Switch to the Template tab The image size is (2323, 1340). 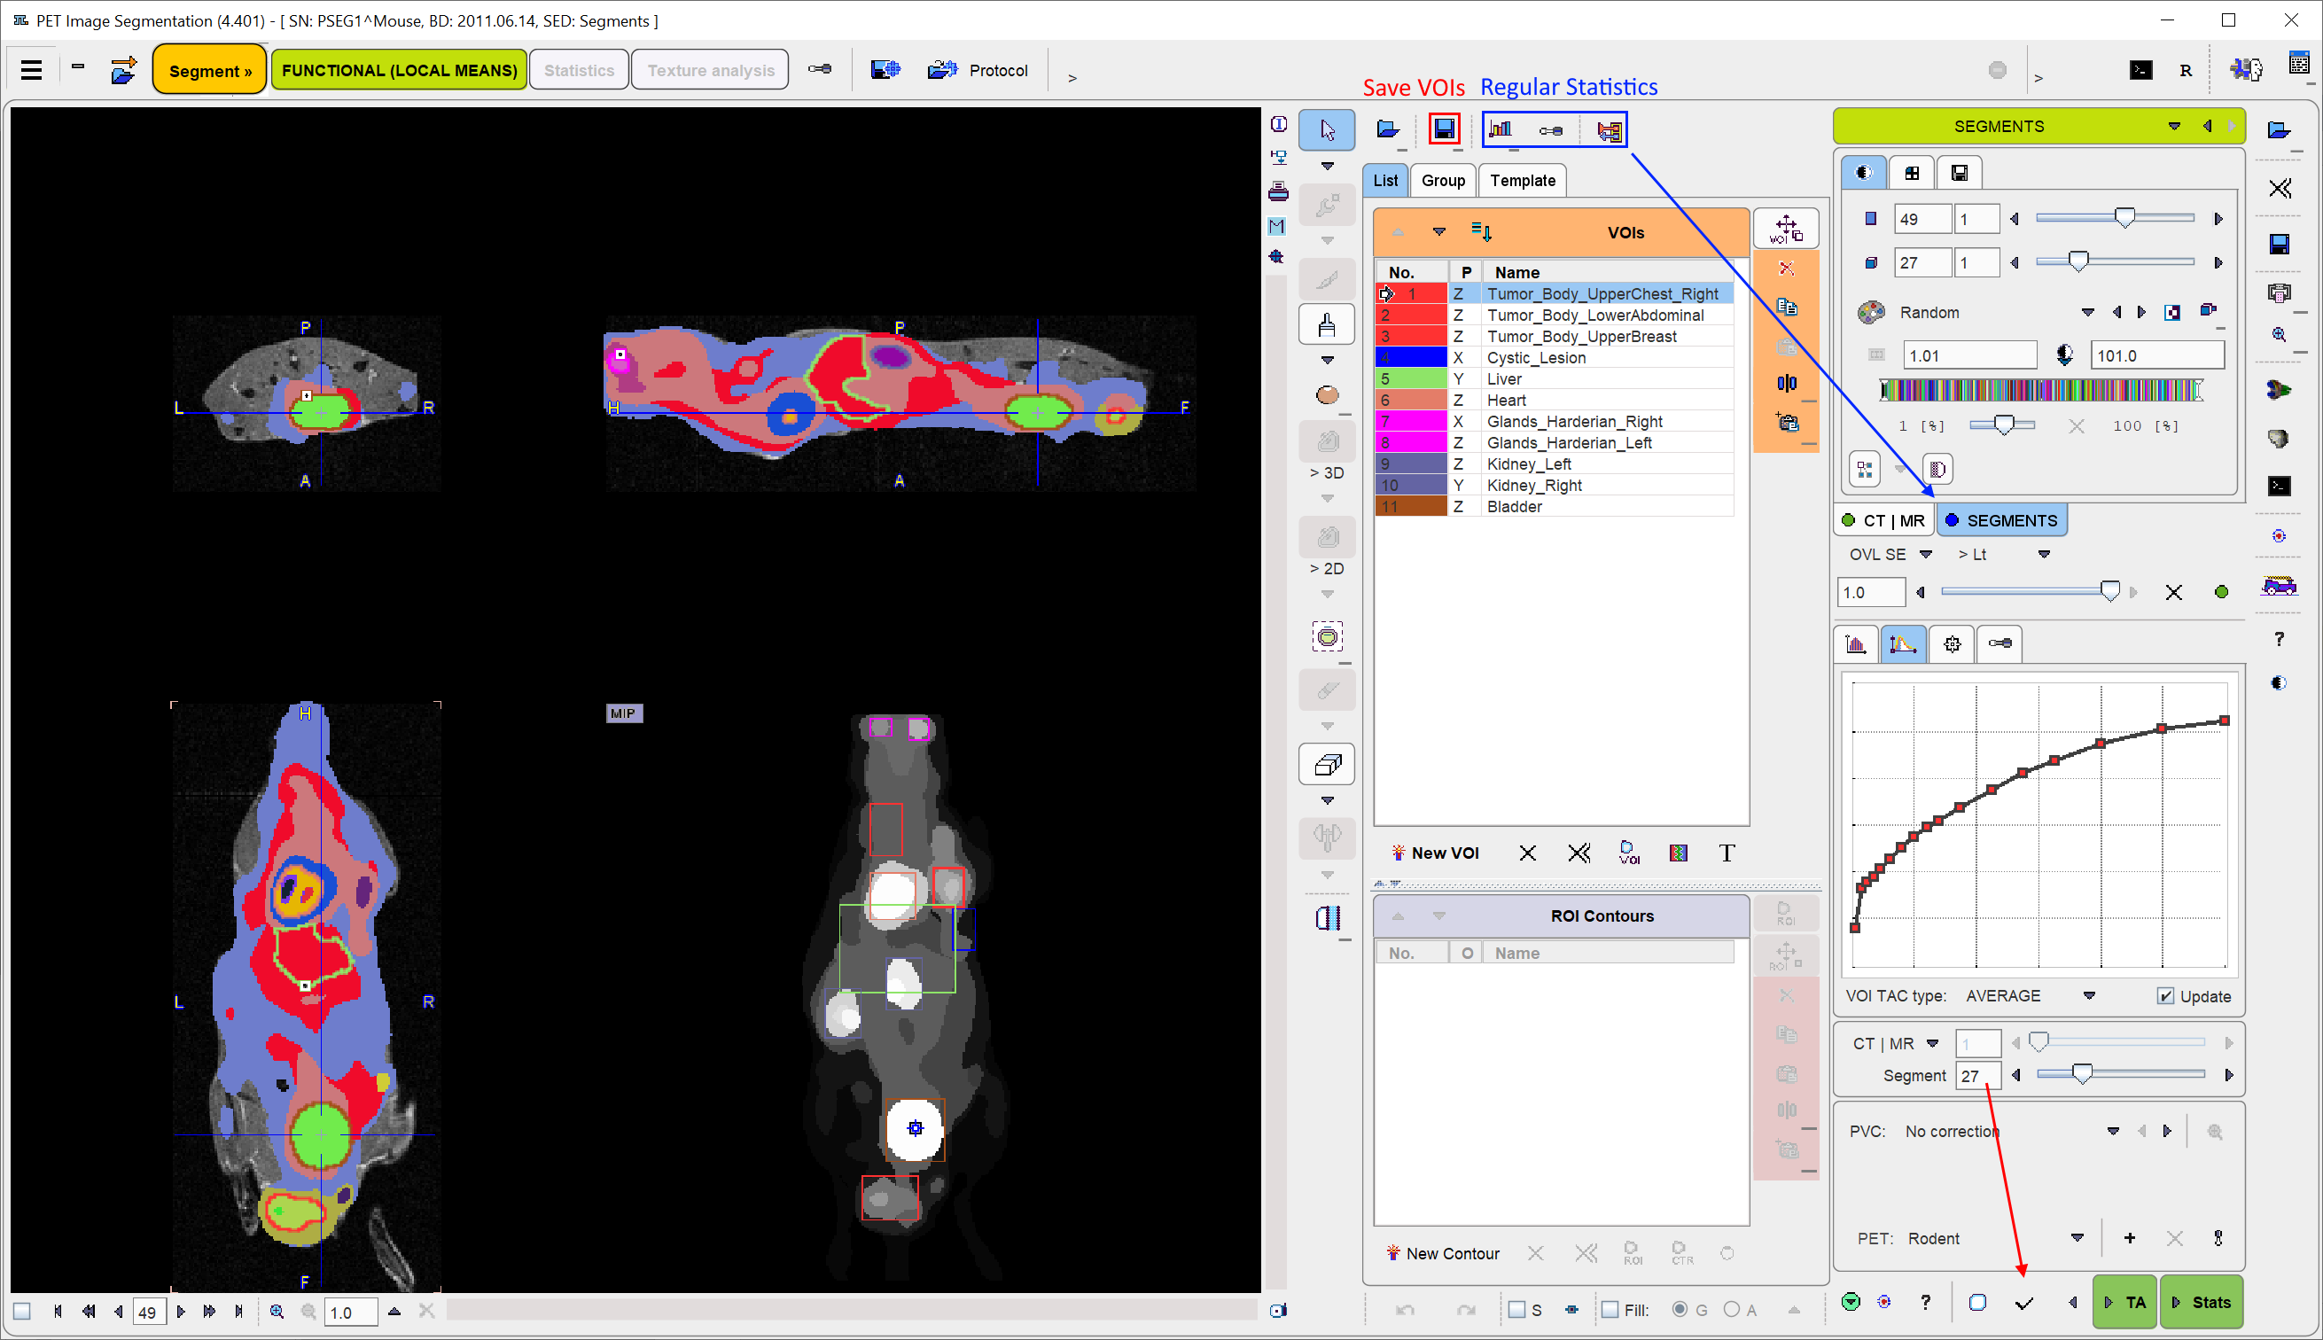tap(1523, 181)
